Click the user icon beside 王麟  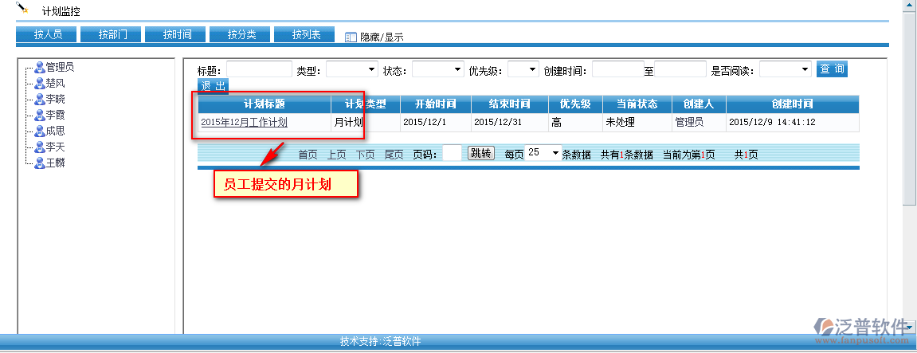(x=39, y=163)
